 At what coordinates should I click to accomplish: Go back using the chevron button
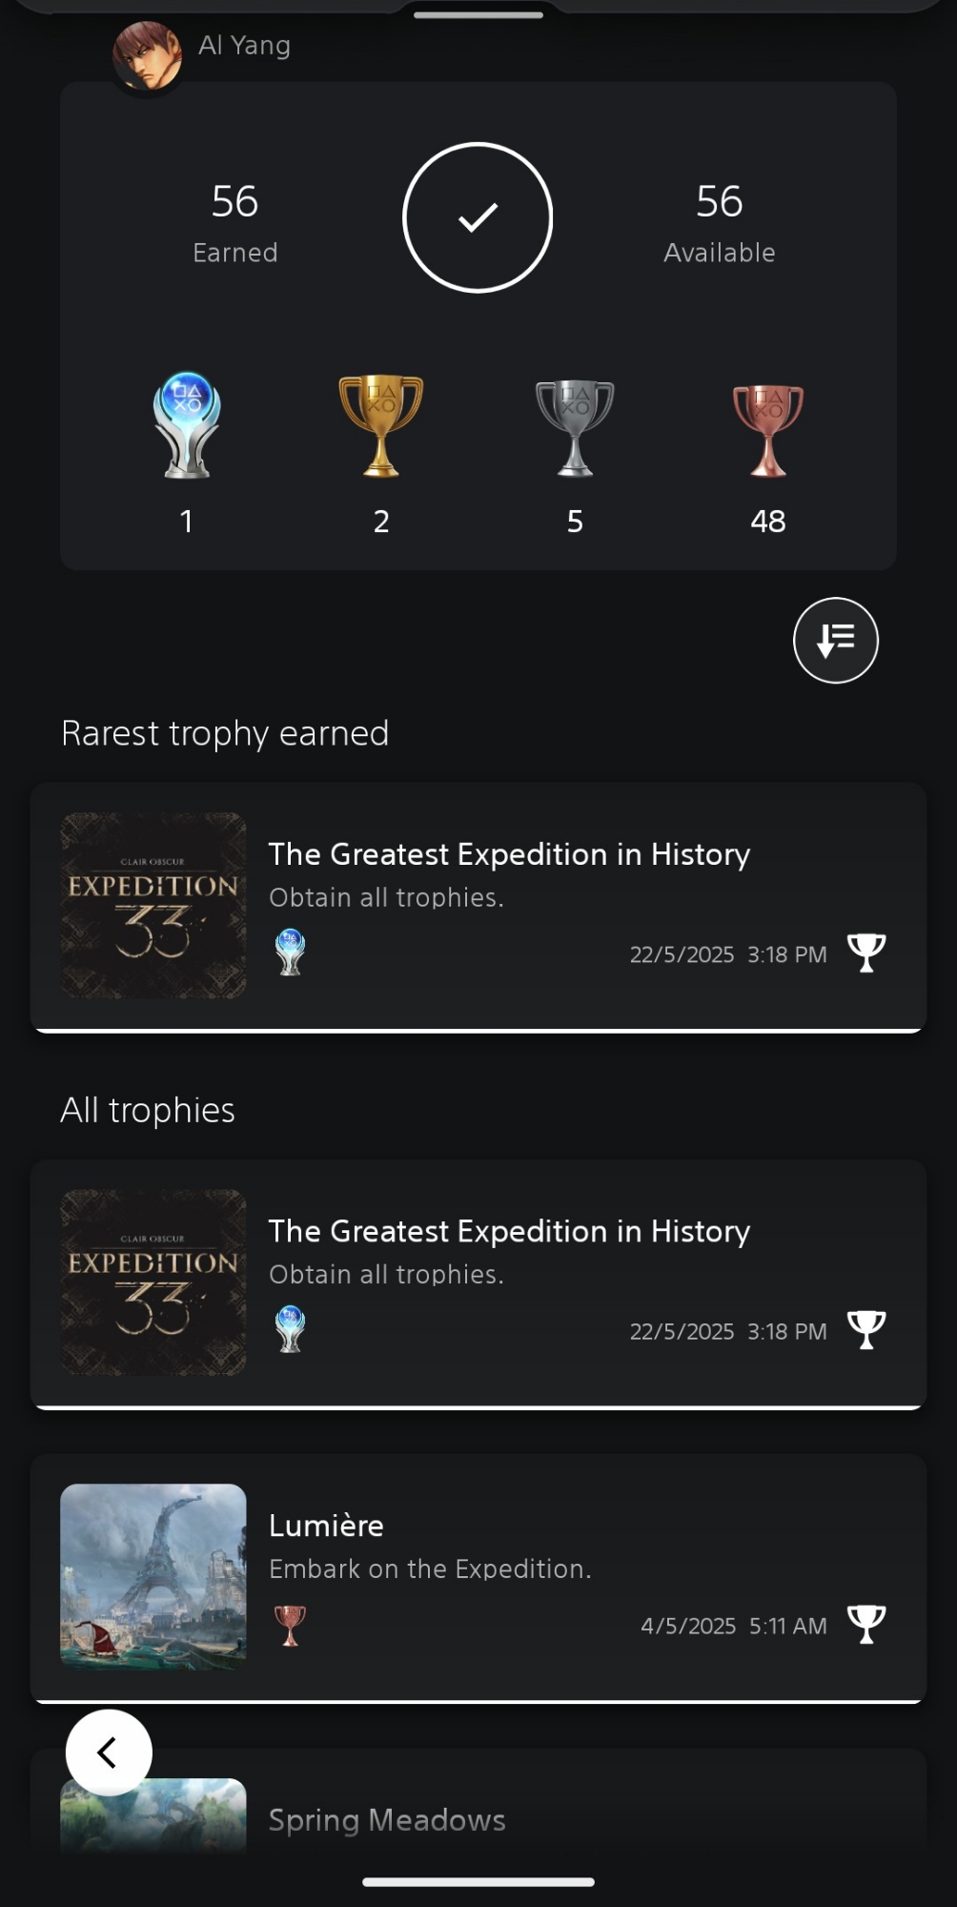click(x=109, y=1752)
